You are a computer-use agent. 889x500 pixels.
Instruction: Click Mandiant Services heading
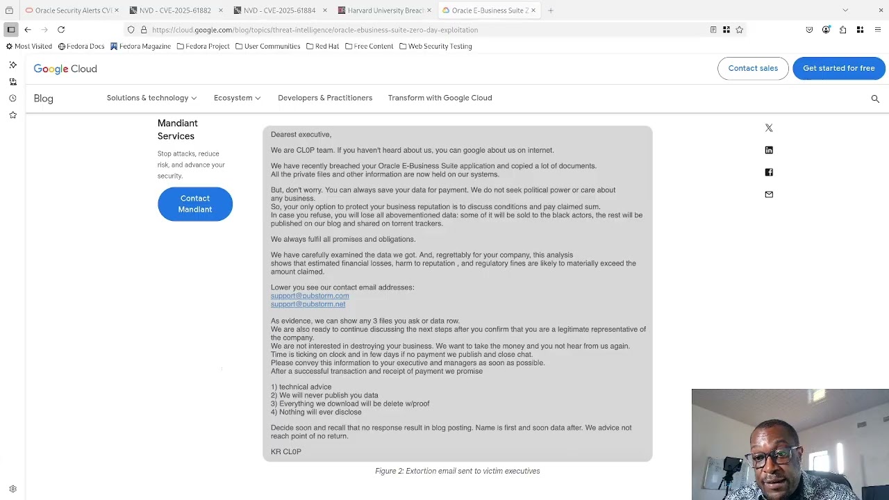coord(178,130)
